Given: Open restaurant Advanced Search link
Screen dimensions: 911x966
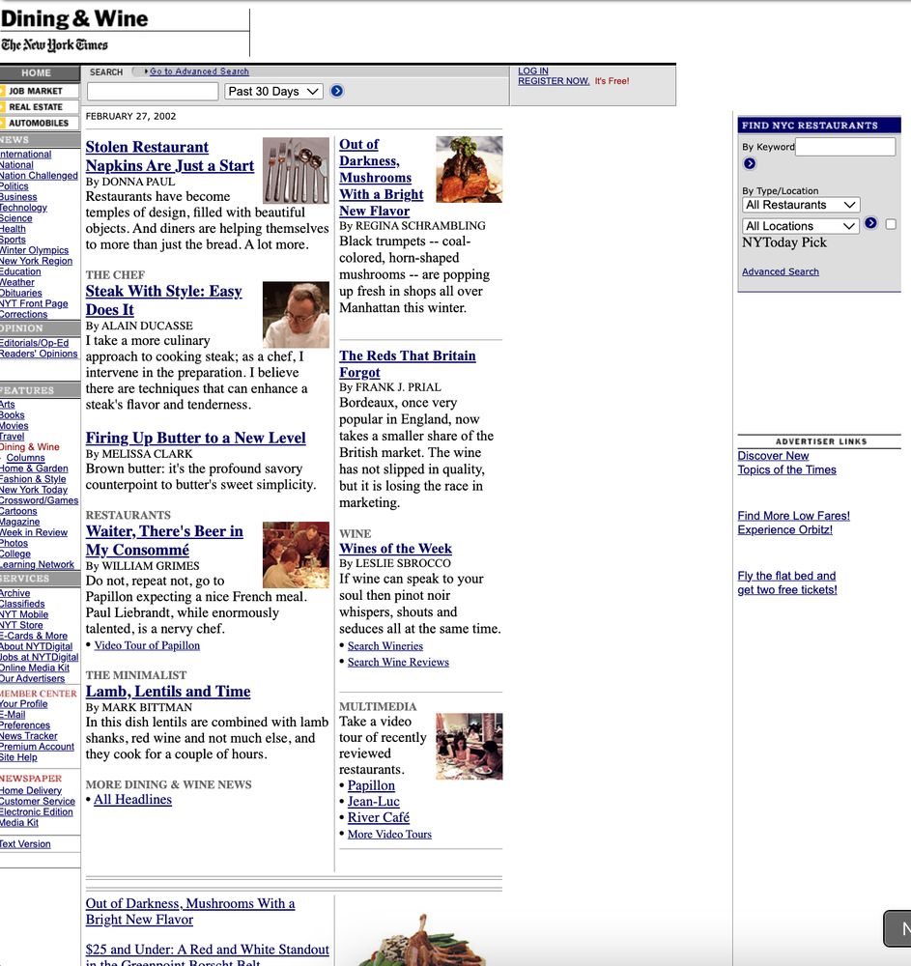Looking at the screenshot, I should (x=780, y=271).
